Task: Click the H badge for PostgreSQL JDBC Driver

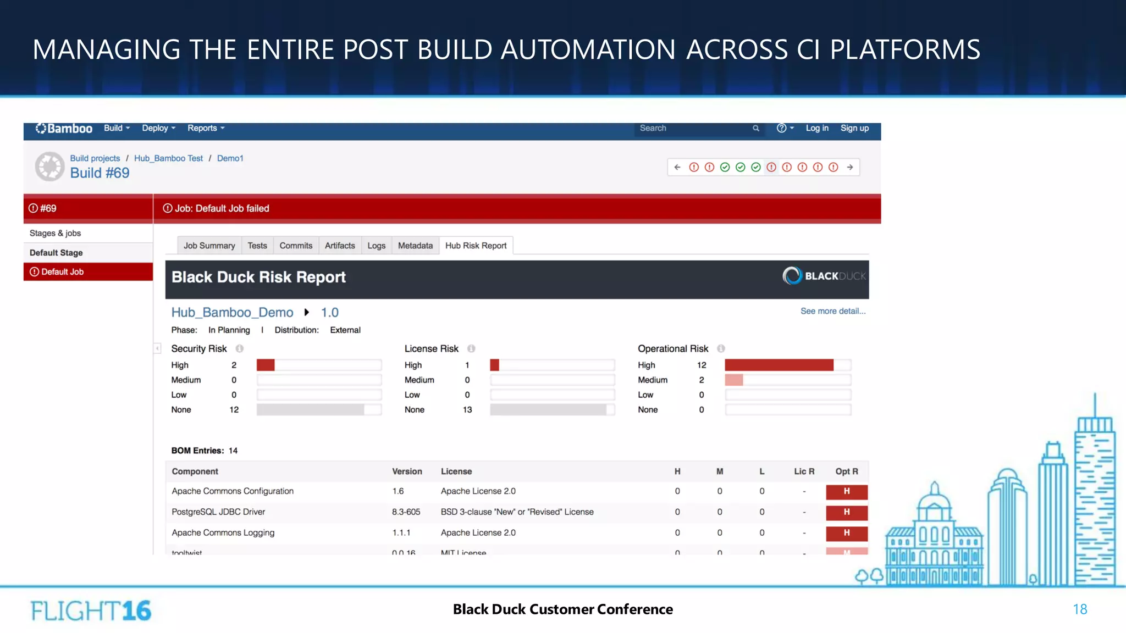Action: point(847,512)
